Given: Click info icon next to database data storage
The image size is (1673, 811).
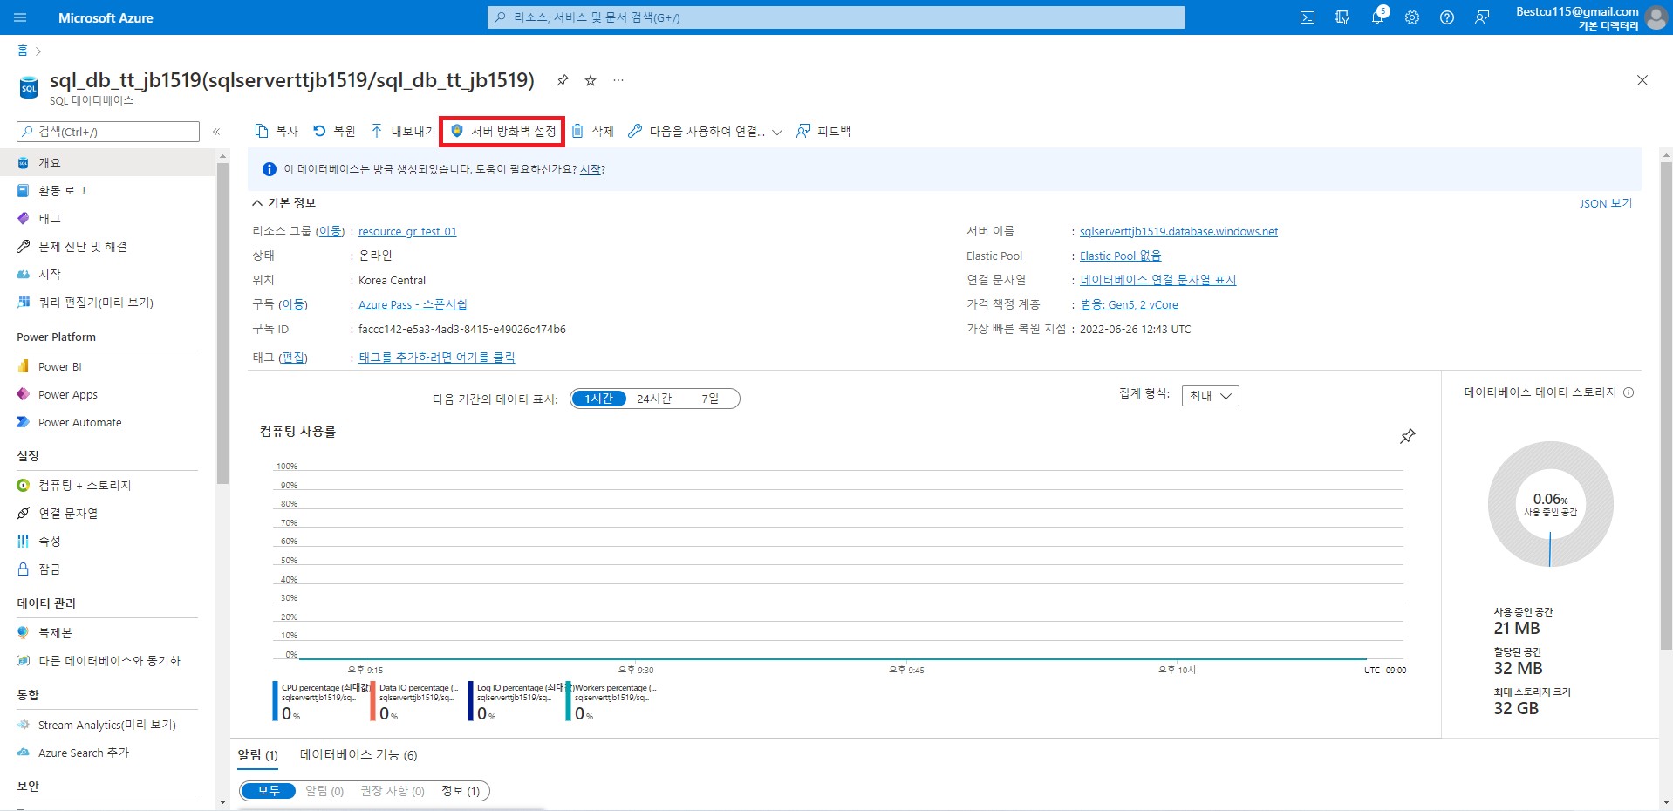Looking at the screenshot, I should pos(1629,392).
